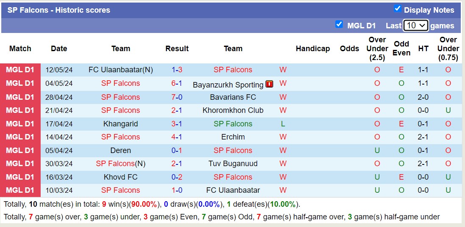Click the green SP Falcons name in the lost match
This screenshot has height=227, width=465.
click(233, 124)
